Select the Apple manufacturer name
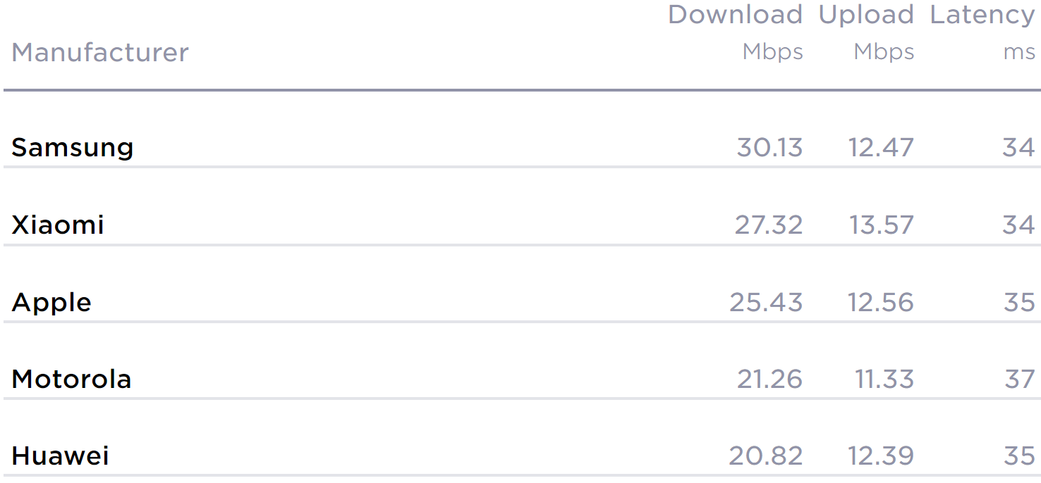Viewport: 1041px width, 483px height. [x=51, y=303]
